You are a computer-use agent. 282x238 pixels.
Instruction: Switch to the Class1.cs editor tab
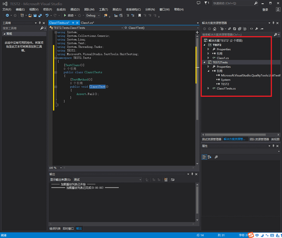click(87, 23)
